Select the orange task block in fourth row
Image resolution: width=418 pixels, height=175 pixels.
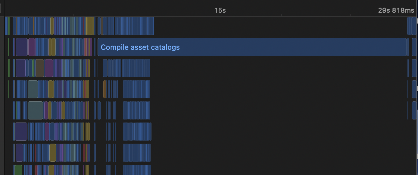coord(105,89)
